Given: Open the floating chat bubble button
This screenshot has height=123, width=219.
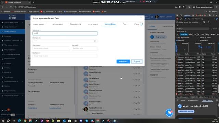Looking at the screenshot, I should coord(169,113).
